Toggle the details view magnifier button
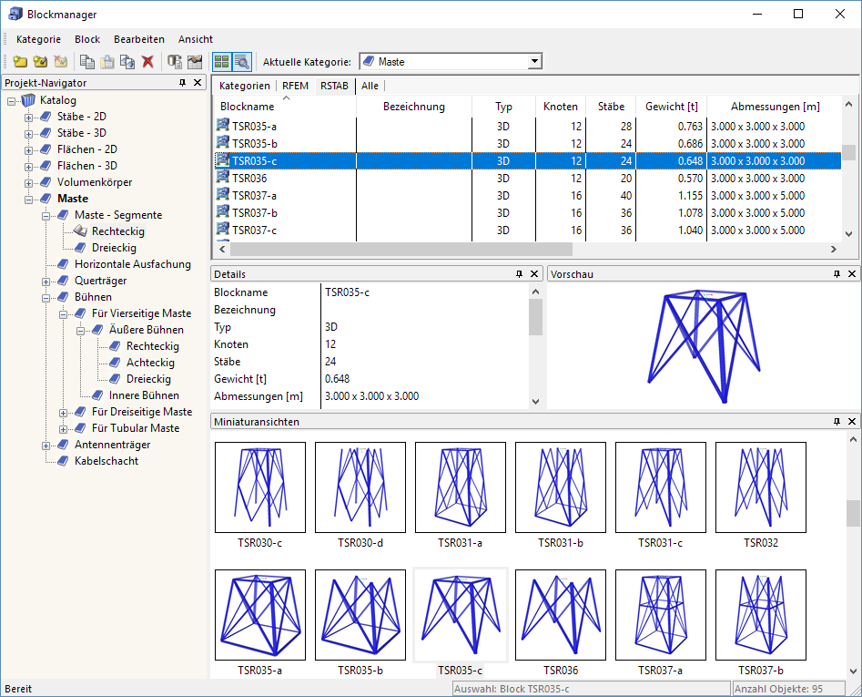862x697 pixels. 242,62
